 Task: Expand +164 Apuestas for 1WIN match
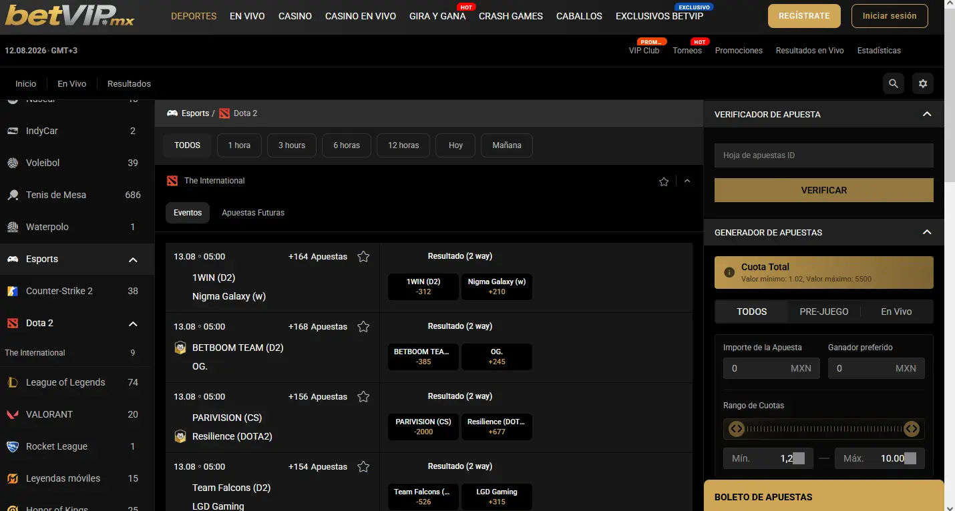318,256
